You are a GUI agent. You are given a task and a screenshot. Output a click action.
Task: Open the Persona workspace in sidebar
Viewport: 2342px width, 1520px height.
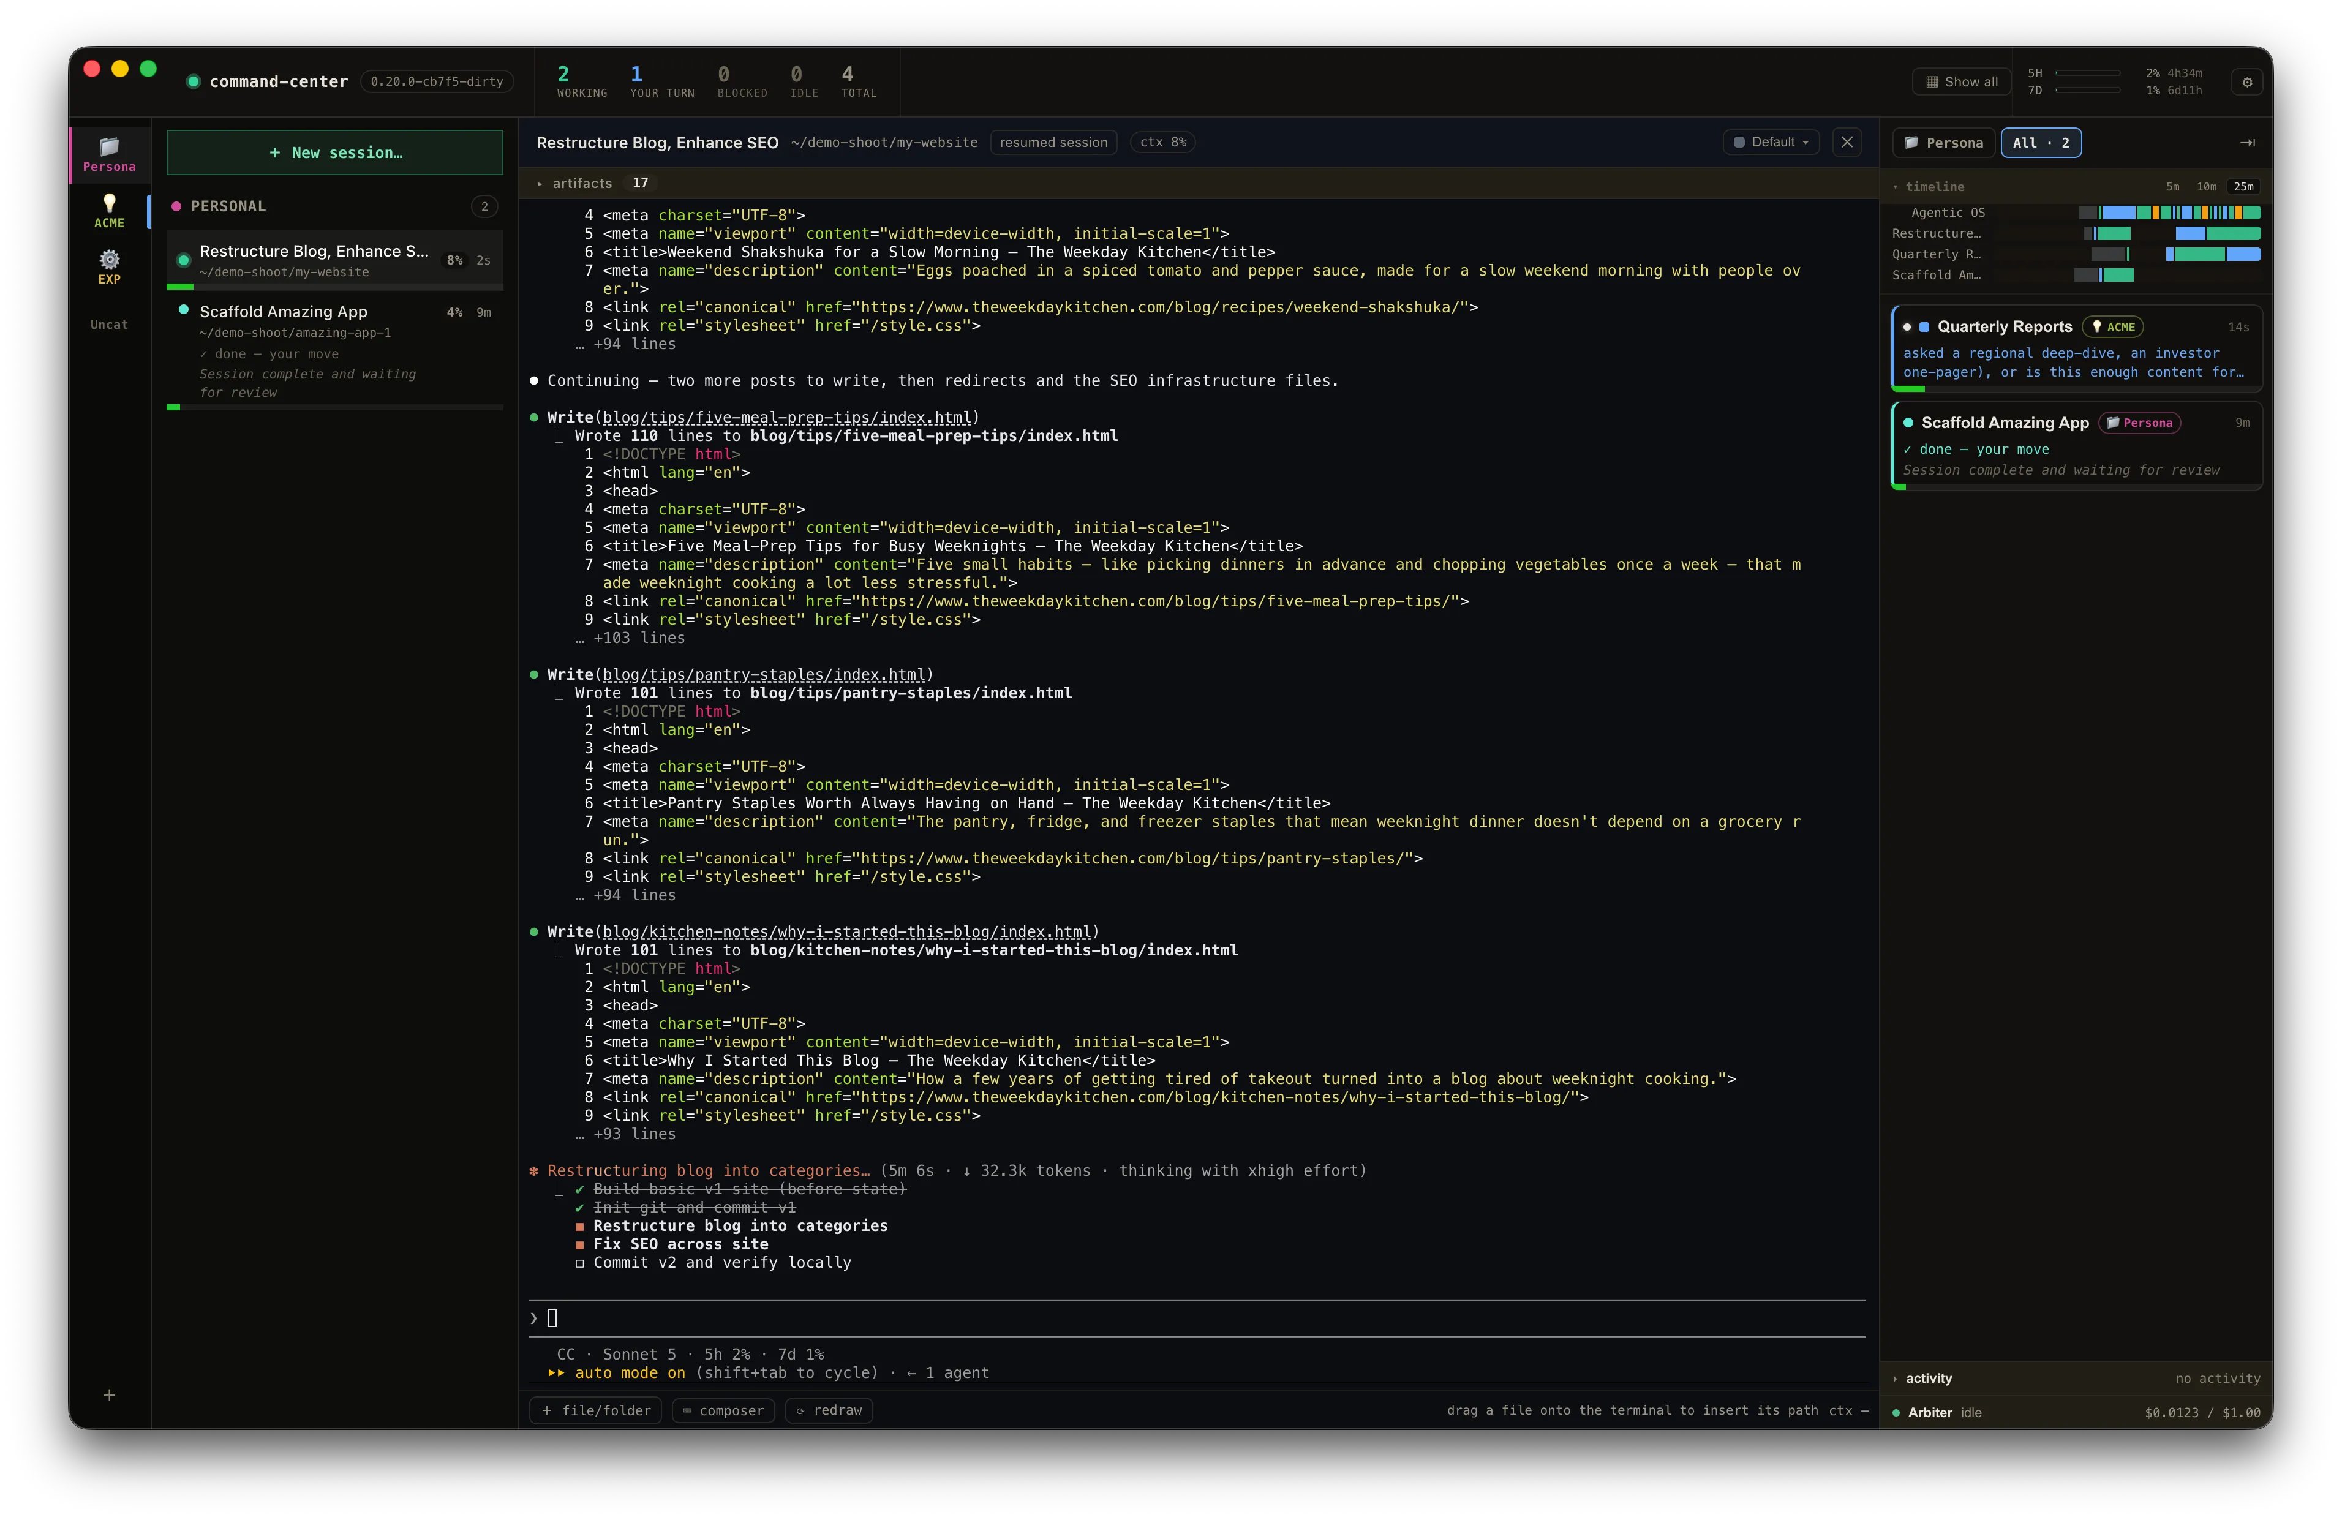(109, 154)
